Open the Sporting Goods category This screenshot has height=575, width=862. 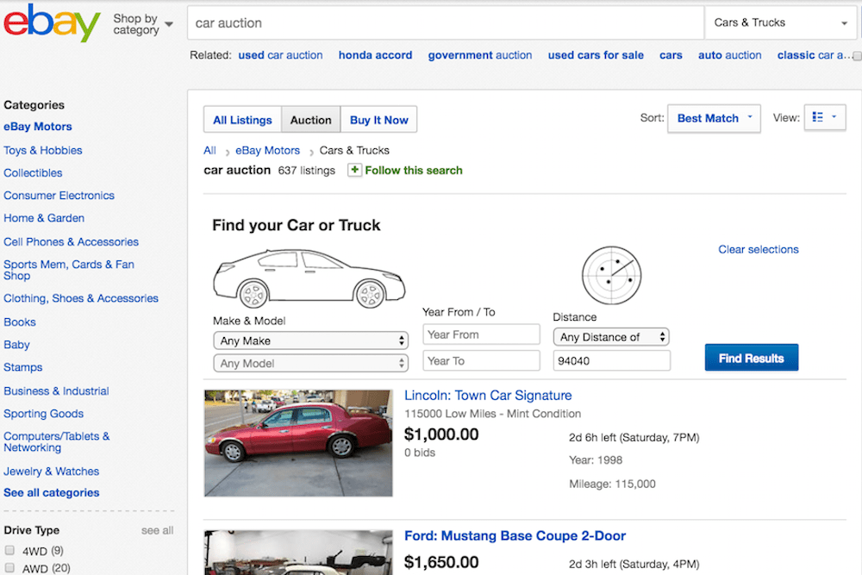43,414
